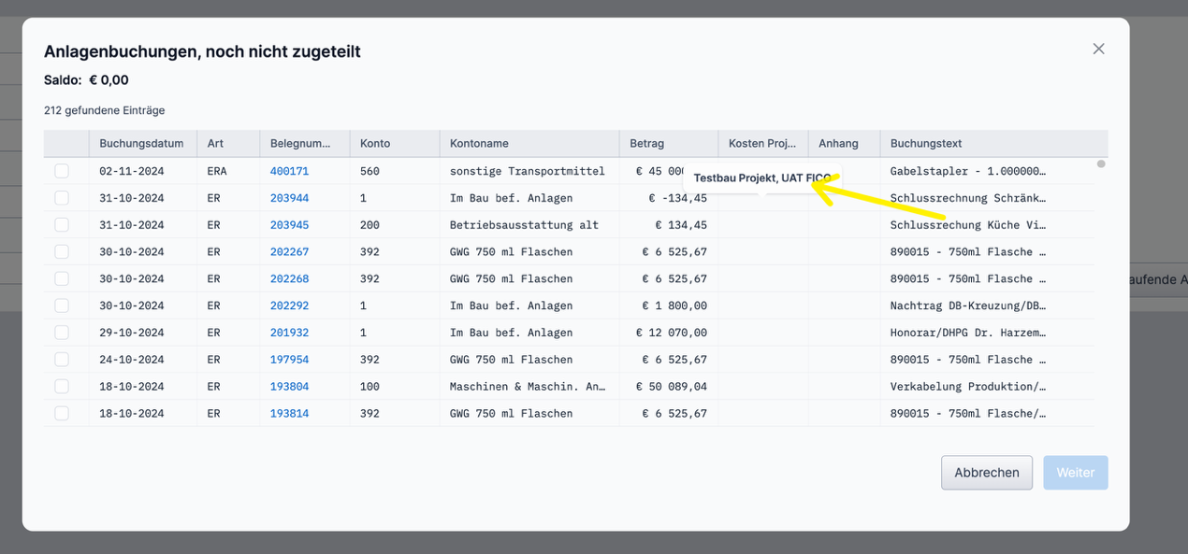
Task: Open document link 201932
Action: pos(289,333)
